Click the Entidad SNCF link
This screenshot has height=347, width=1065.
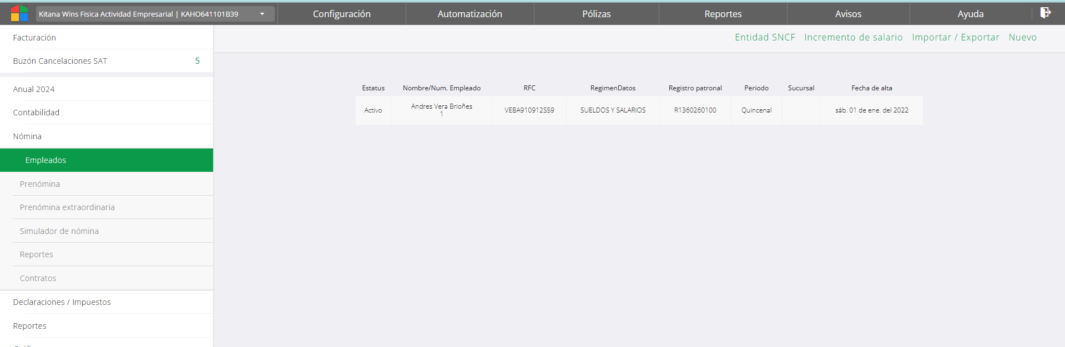point(765,37)
